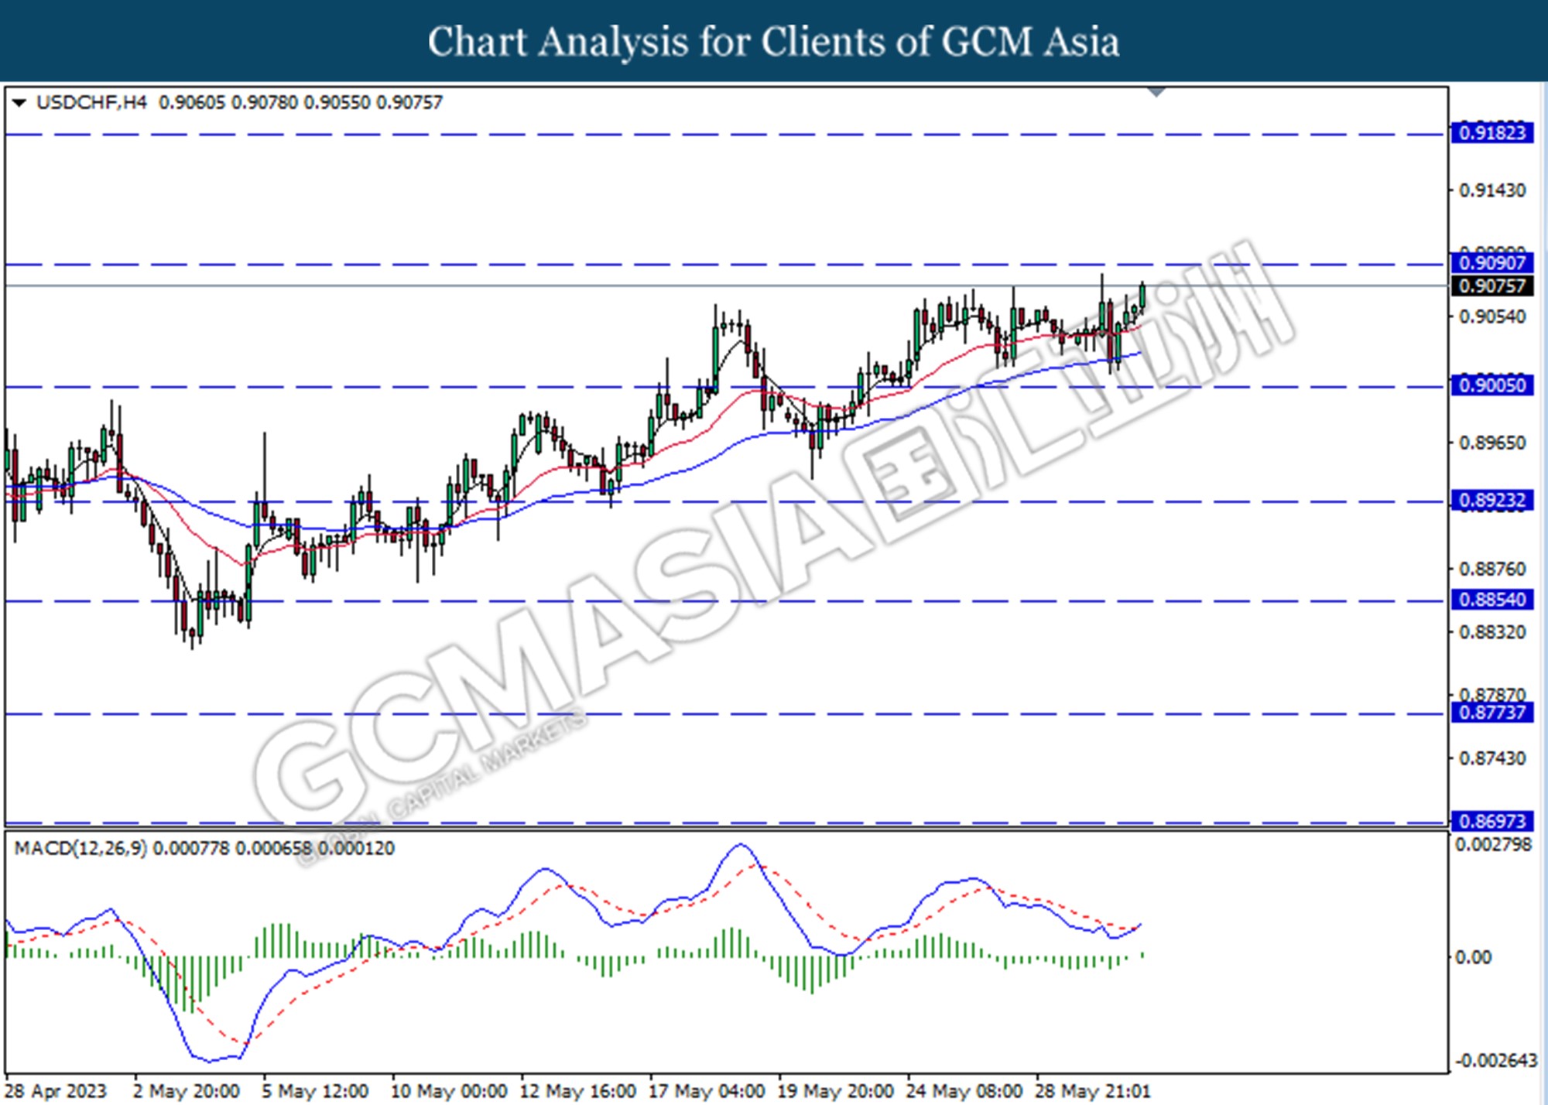Image resolution: width=1548 pixels, height=1105 pixels.
Task: Click the 0.87737 level price label
Action: coord(1491,713)
